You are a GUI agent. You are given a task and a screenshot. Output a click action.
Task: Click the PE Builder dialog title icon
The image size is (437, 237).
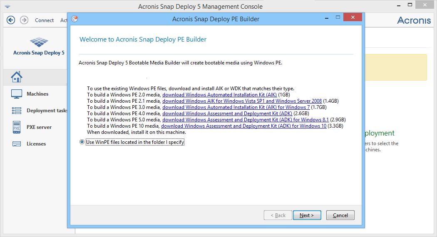(x=74, y=19)
